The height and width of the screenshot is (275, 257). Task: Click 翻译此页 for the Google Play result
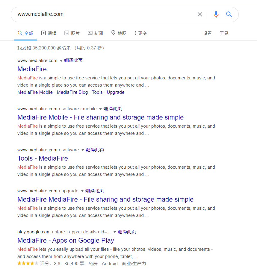tap(127, 232)
